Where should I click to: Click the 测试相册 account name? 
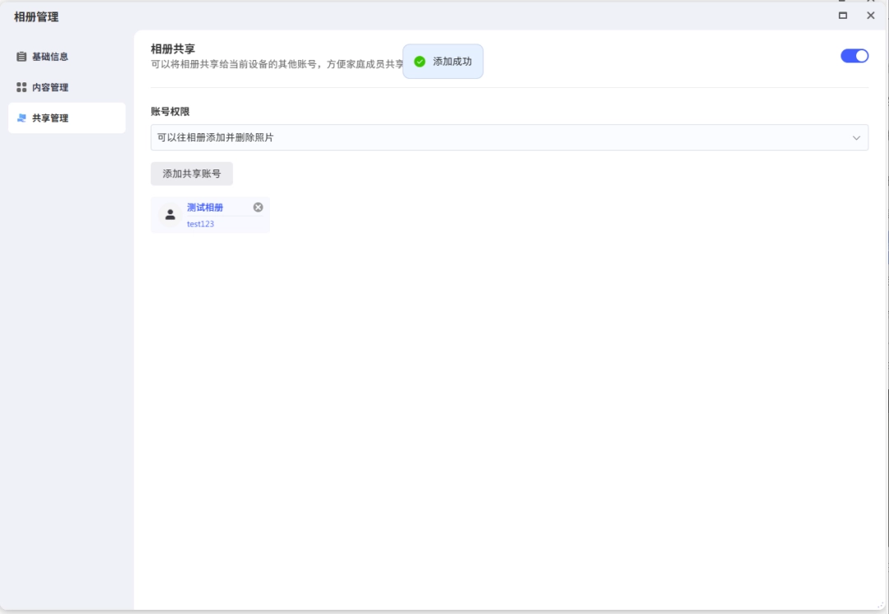point(205,207)
